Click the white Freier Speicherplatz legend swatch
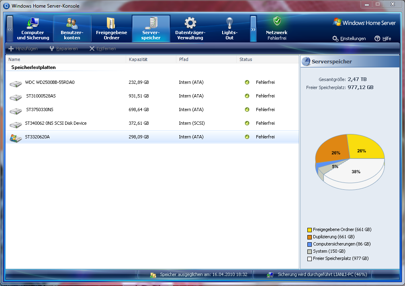The height and width of the screenshot is (286, 405). pos(309,259)
